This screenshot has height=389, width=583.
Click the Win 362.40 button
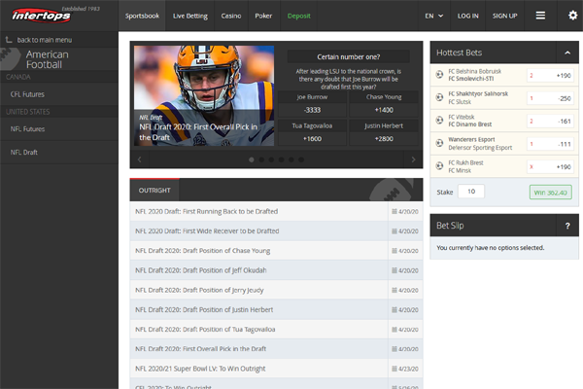click(x=550, y=193)
